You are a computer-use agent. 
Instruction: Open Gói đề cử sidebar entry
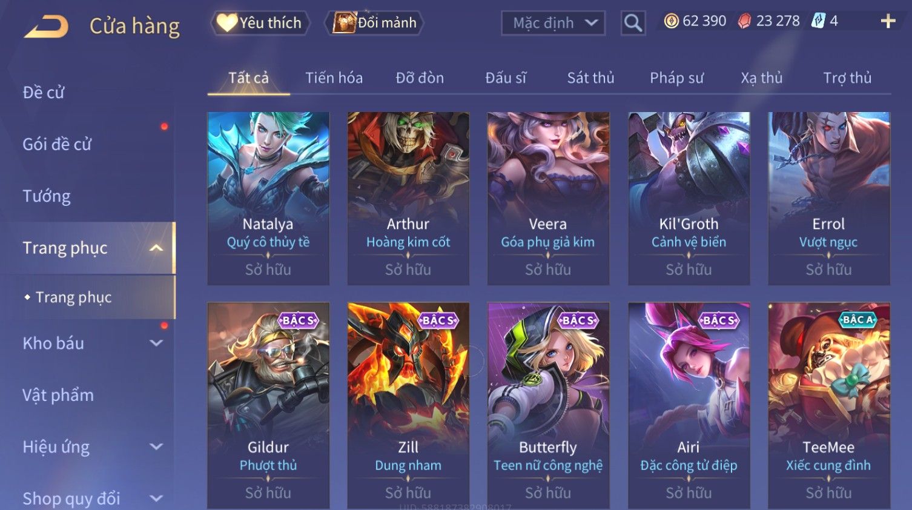[57, 144]
